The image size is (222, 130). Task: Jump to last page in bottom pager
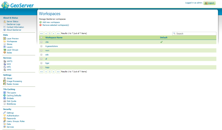[x=58, y=71]
